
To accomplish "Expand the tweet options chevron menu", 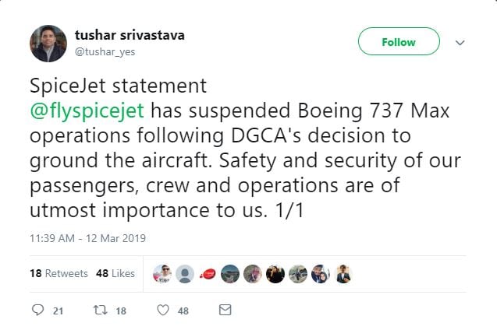I will click(x=460, y=43).
